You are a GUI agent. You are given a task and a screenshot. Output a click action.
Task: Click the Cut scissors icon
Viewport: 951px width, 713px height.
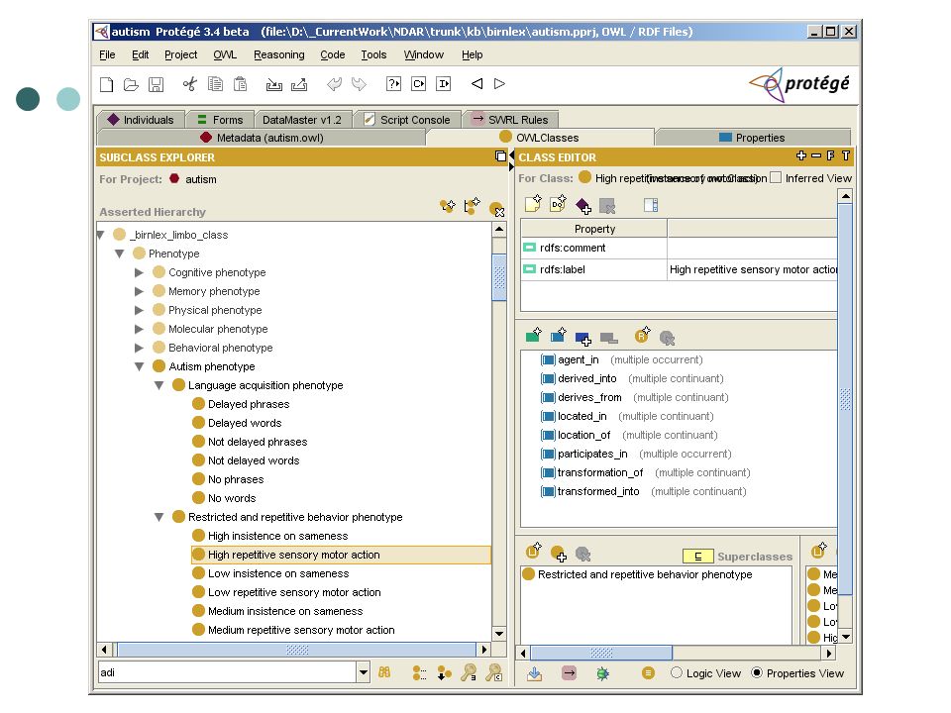[x=190, y=84]
